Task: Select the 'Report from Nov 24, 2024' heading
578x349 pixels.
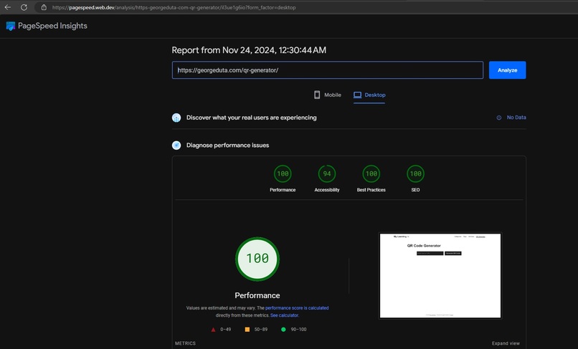Action: click(x=249, y=50)
